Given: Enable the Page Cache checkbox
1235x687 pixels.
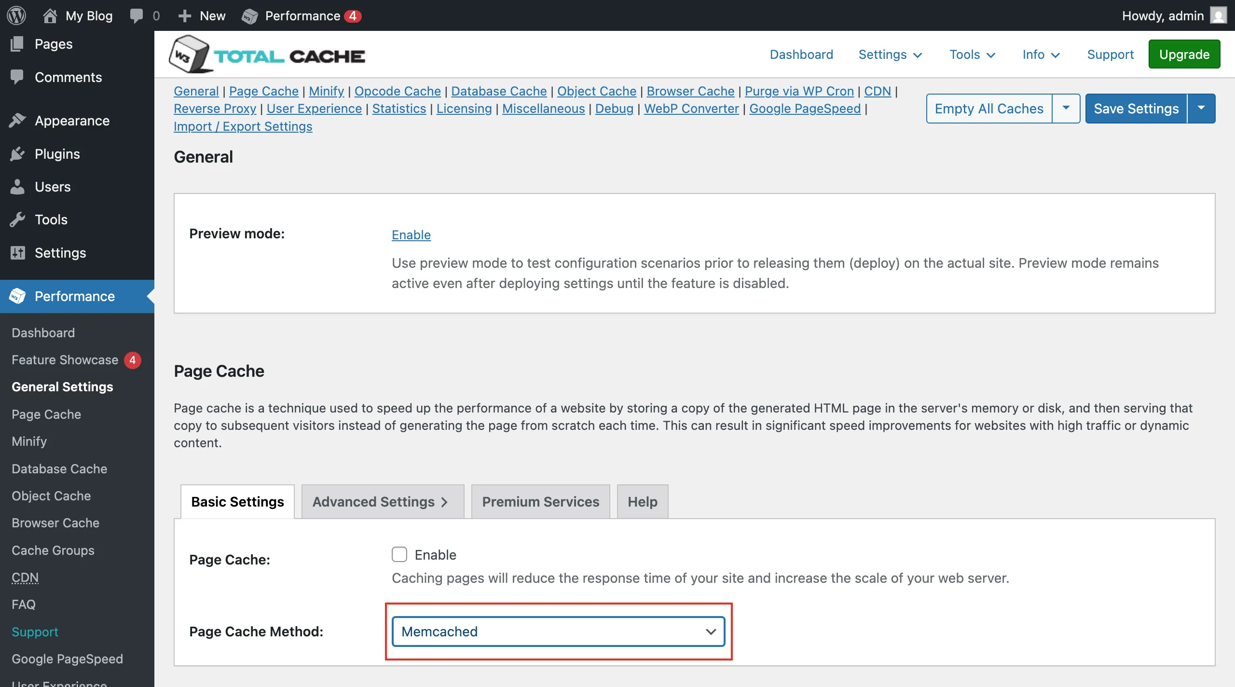Looking at the screenshot, I should (x=399, y=554).
